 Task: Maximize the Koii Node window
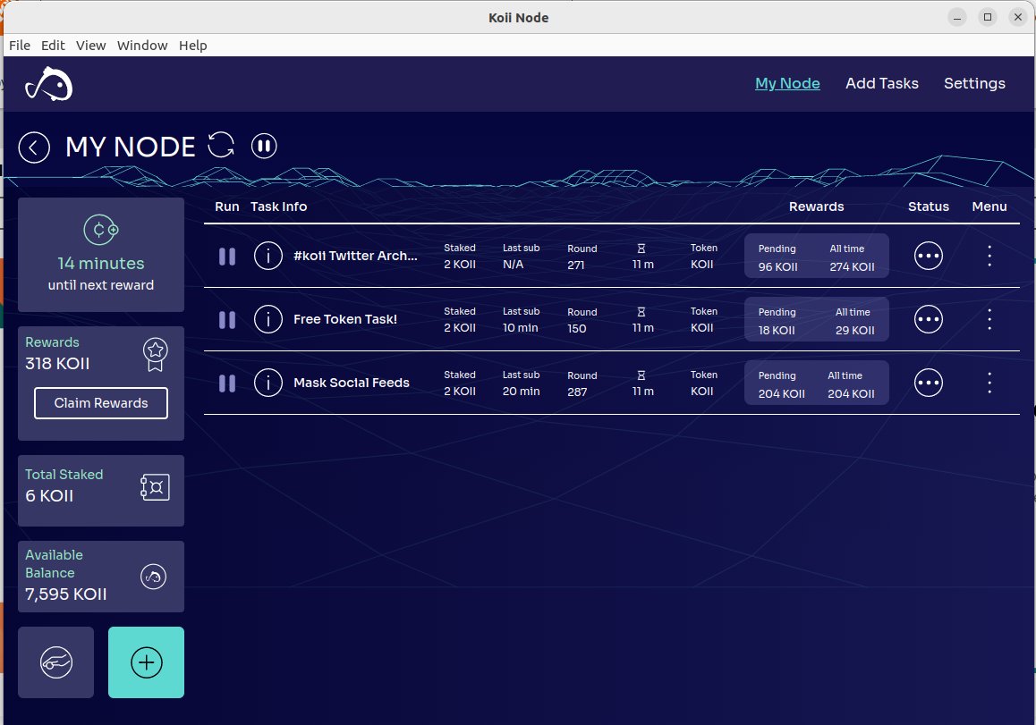click(987, 17)
